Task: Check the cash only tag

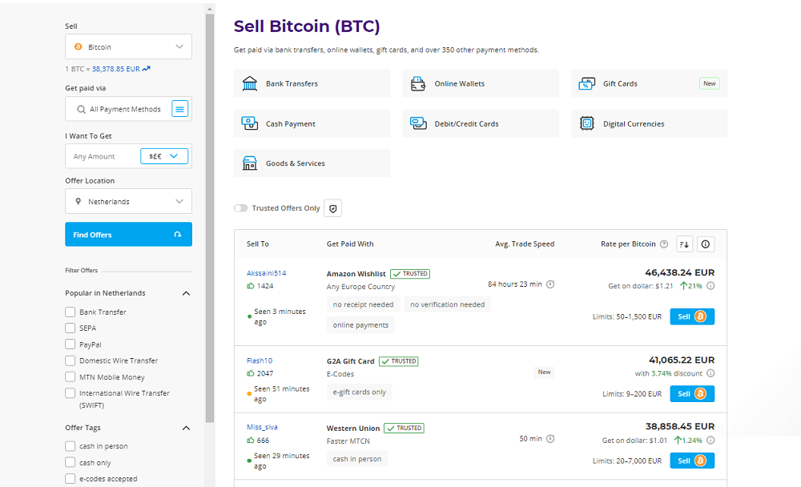Action: coord(70,462)
